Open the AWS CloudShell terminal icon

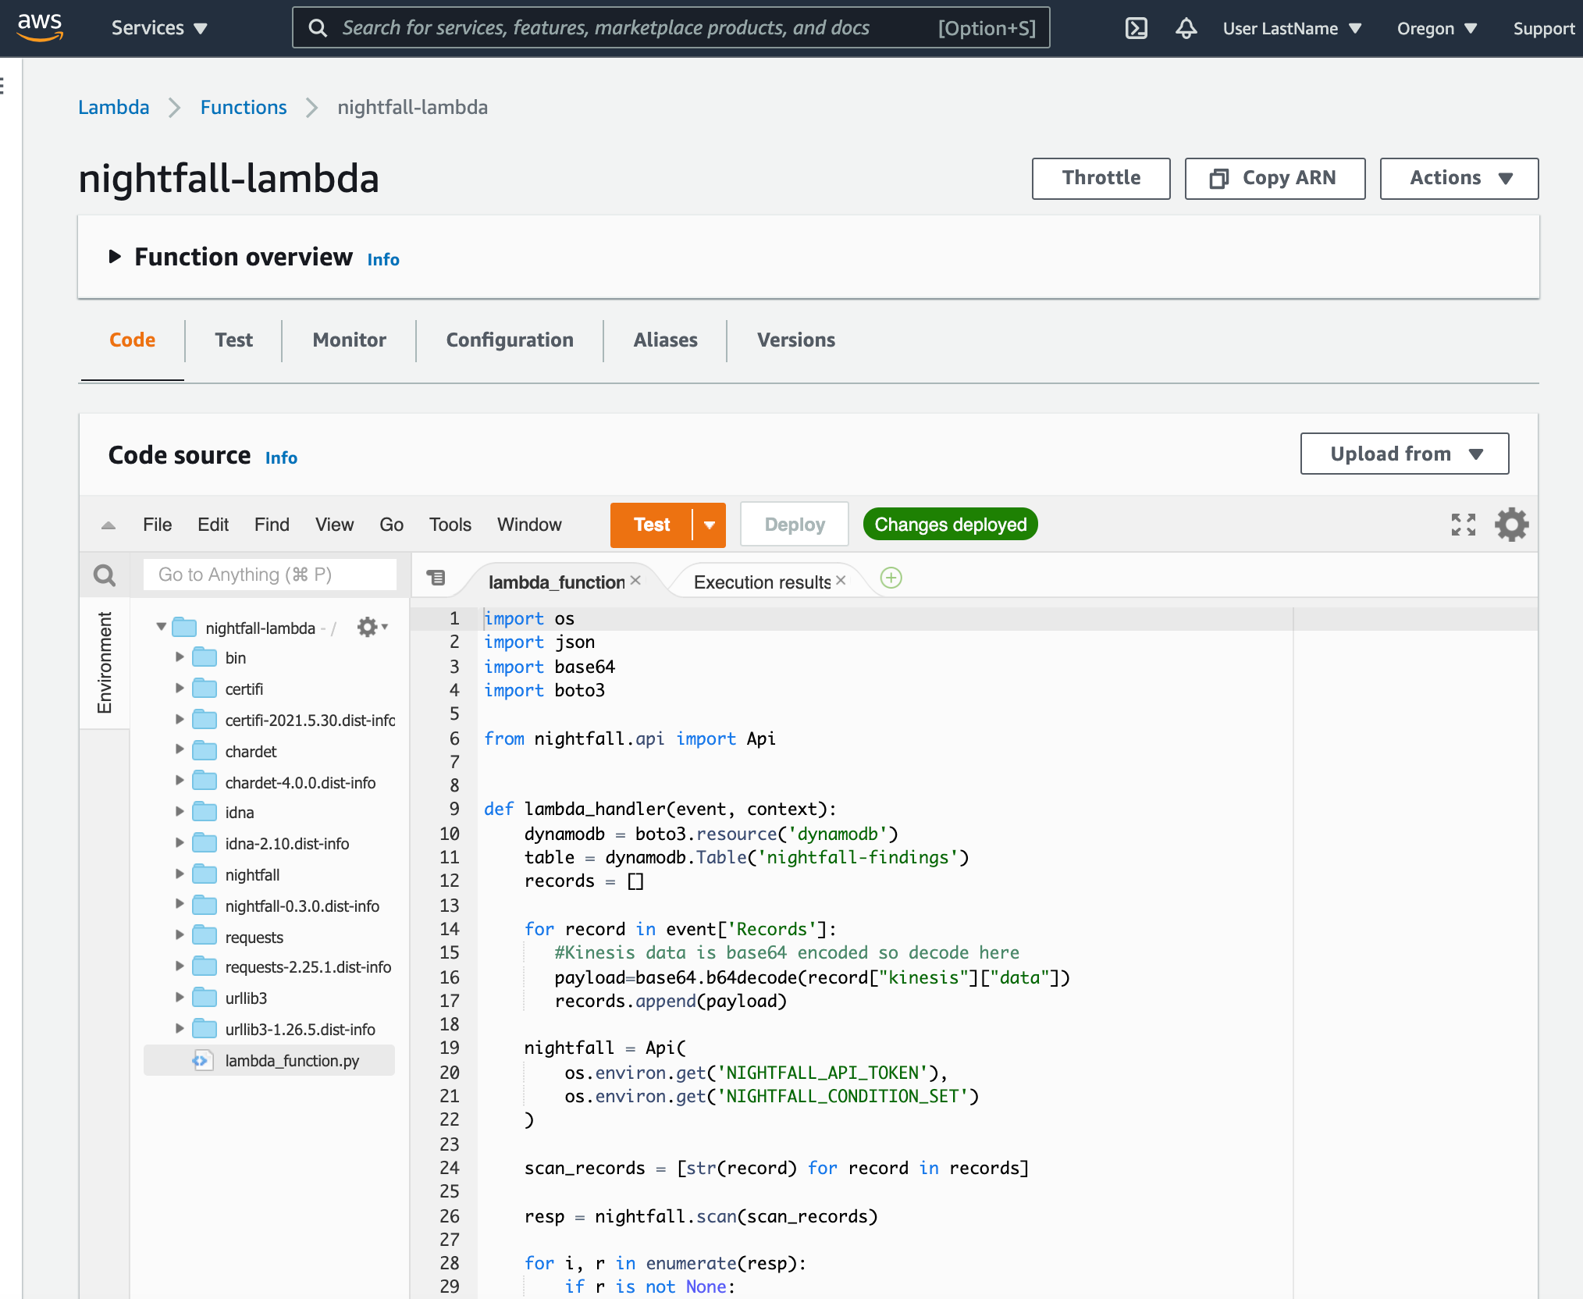[x=1136, y=29]
